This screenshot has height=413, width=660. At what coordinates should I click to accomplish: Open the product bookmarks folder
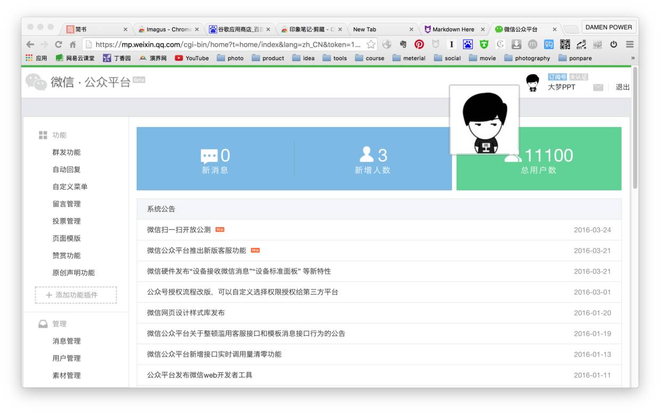pos(268,58)
